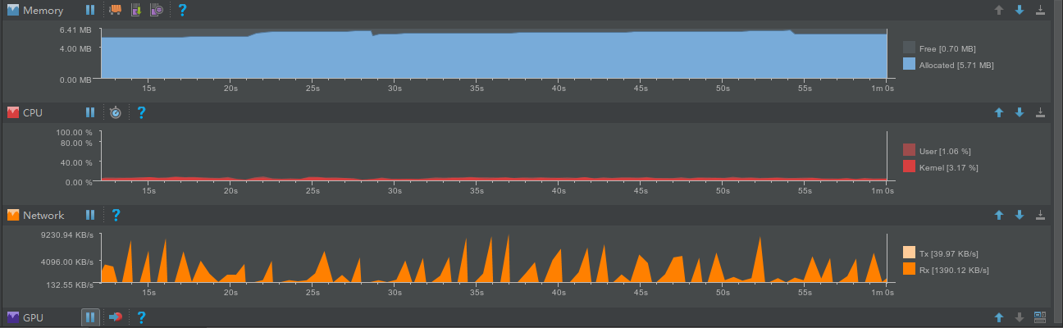This screenshot has width=1063, height=328.
Task: Pause the Network monitor
Action: (90, 215)
